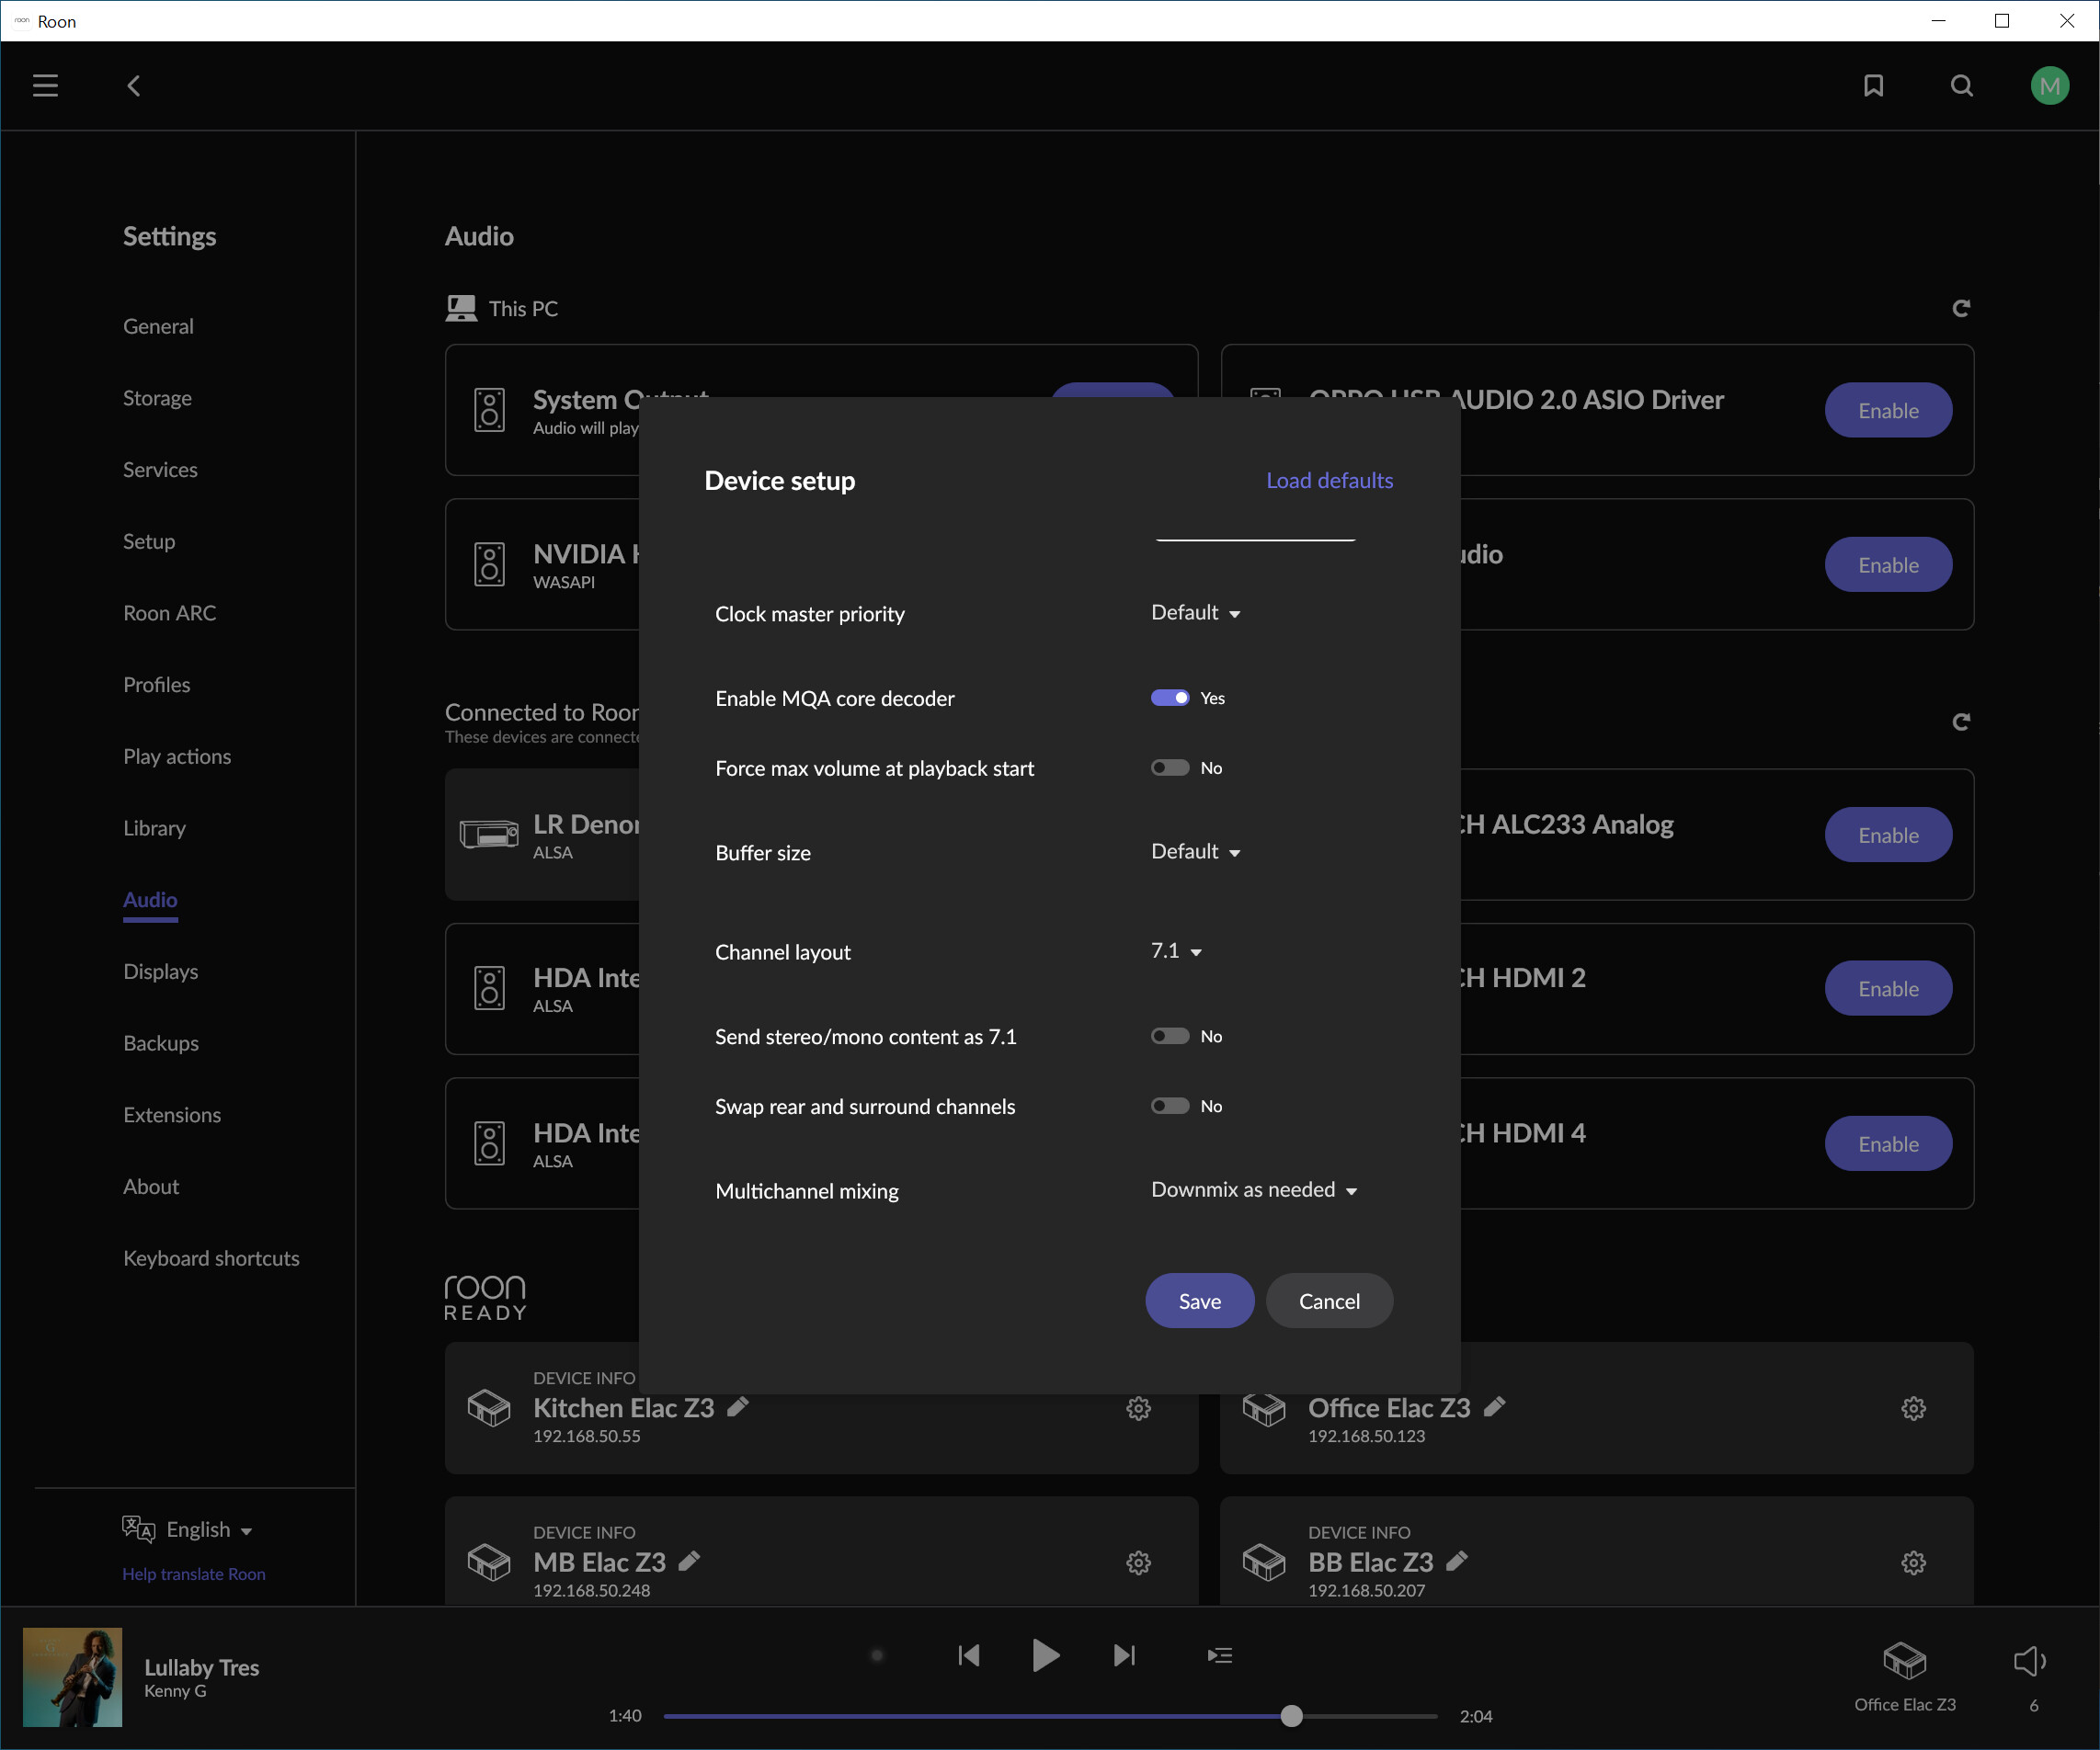Open Lullaby Tres album art thumbnail
Viewport: 2100px width, 1750px height.
(72, 1677)
